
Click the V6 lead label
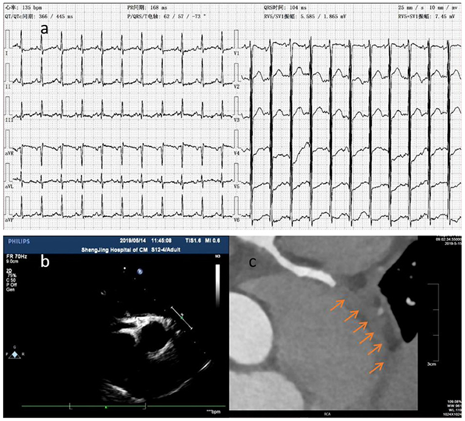236,220
